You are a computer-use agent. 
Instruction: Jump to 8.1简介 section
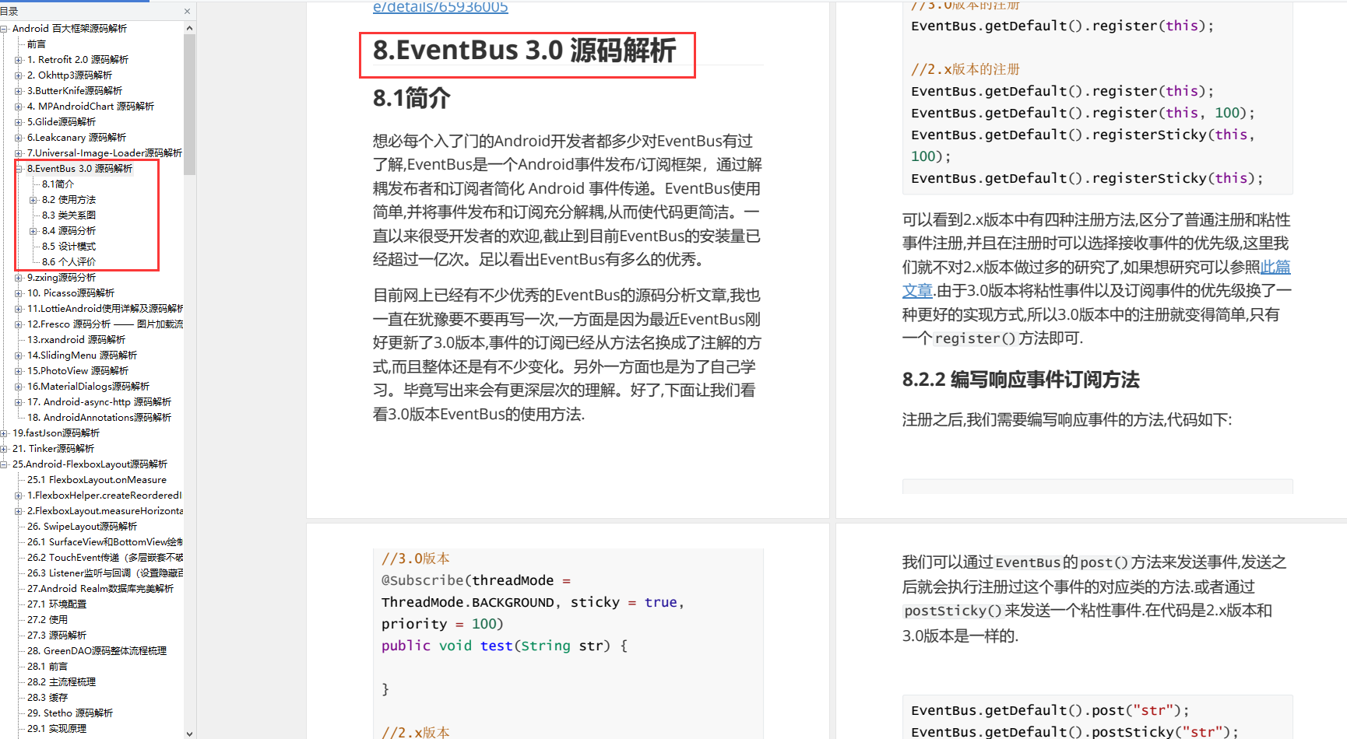tap(58, 184)
